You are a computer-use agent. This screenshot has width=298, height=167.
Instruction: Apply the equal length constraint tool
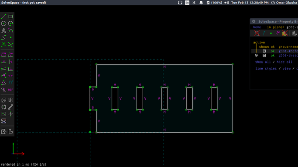(x=3, y=83)
